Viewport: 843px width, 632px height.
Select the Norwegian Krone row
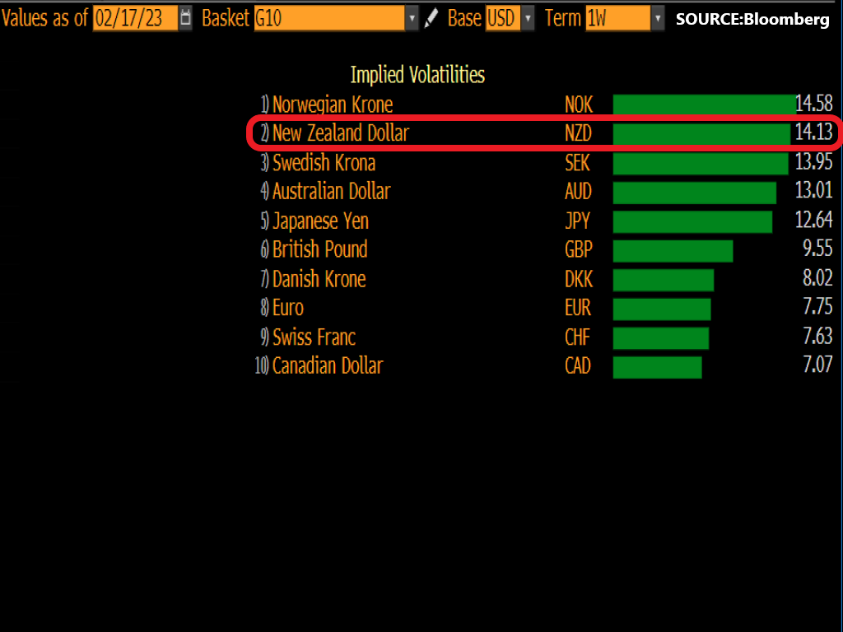(x=333, y=105)
